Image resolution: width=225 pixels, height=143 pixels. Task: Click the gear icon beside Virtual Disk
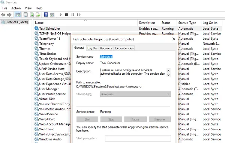[x=37, y=99]
